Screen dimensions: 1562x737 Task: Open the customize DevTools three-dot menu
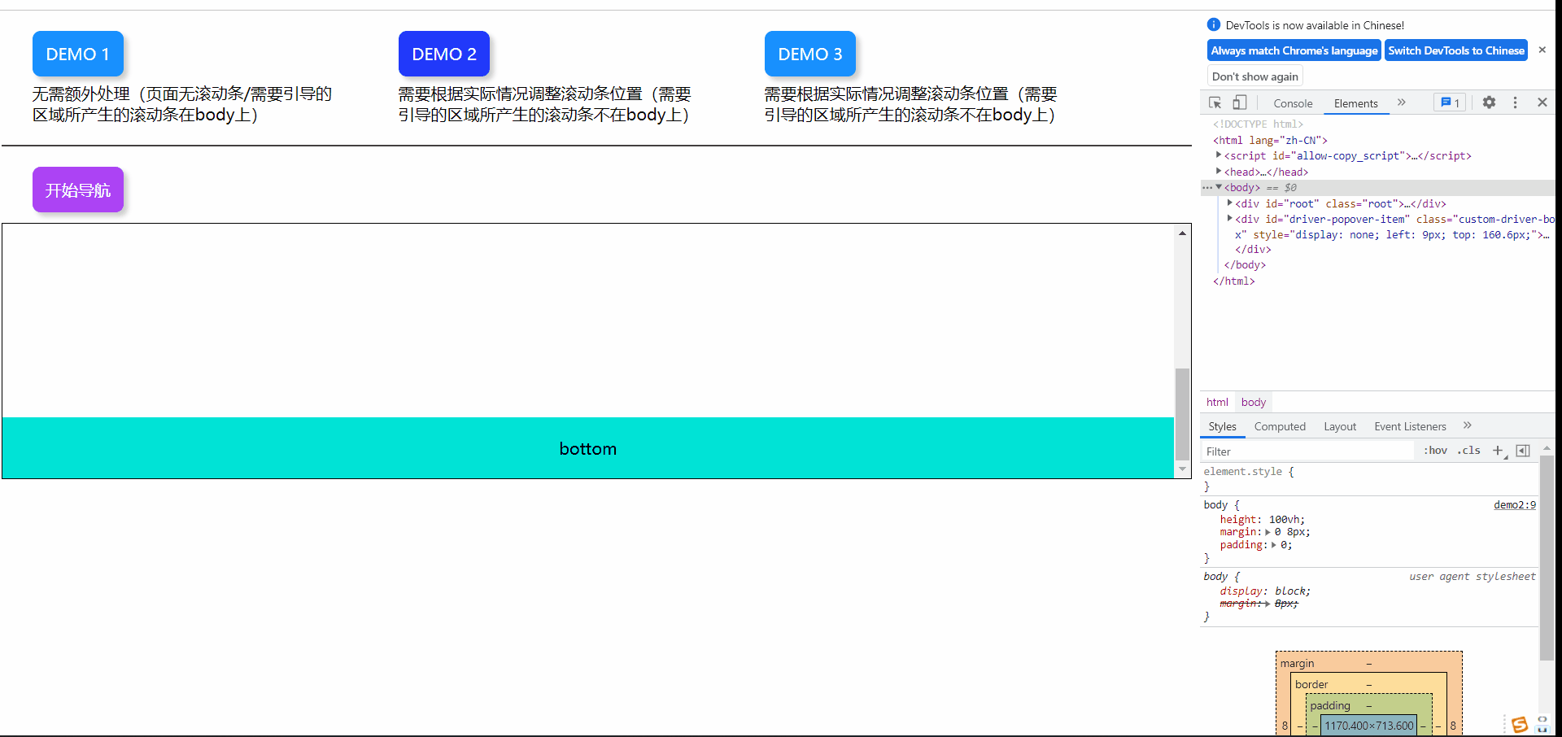(1515, 102)
